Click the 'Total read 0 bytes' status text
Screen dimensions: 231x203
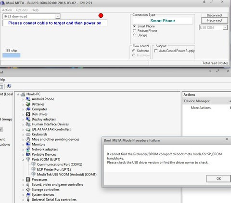coord(215,63)
